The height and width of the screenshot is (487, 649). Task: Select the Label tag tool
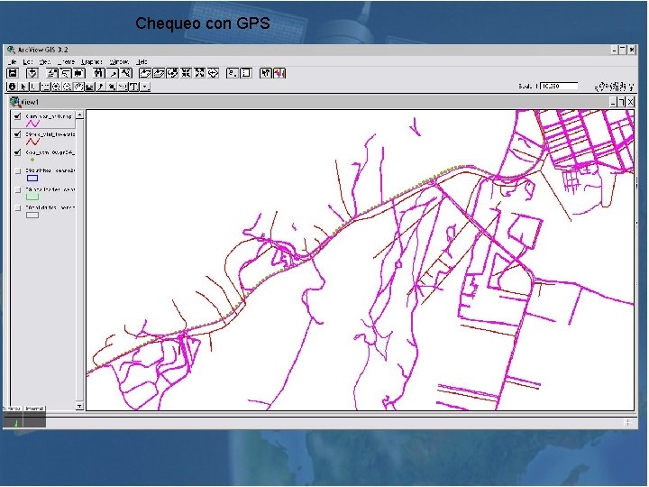123,87
